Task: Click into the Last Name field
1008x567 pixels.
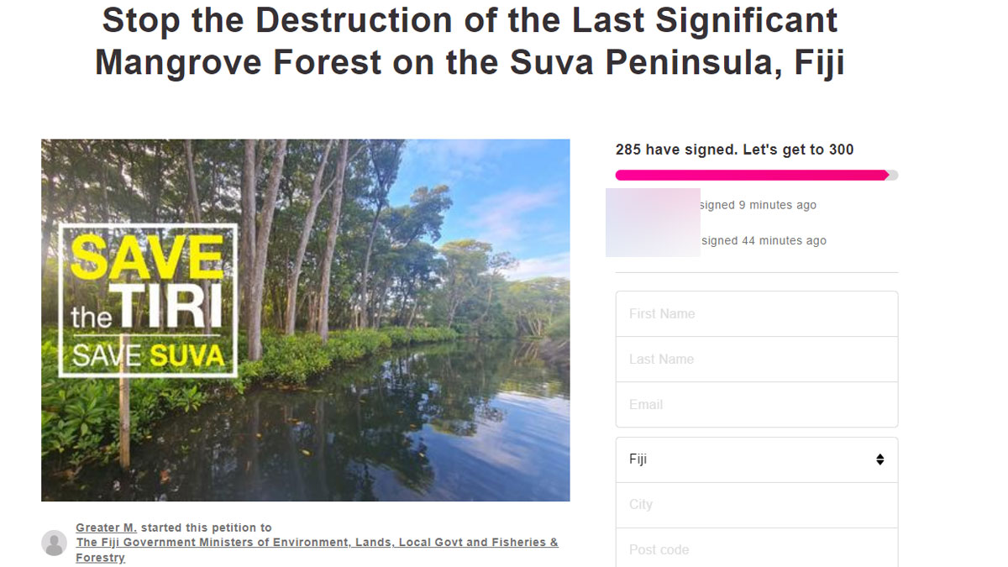Action: pos(756,359)
